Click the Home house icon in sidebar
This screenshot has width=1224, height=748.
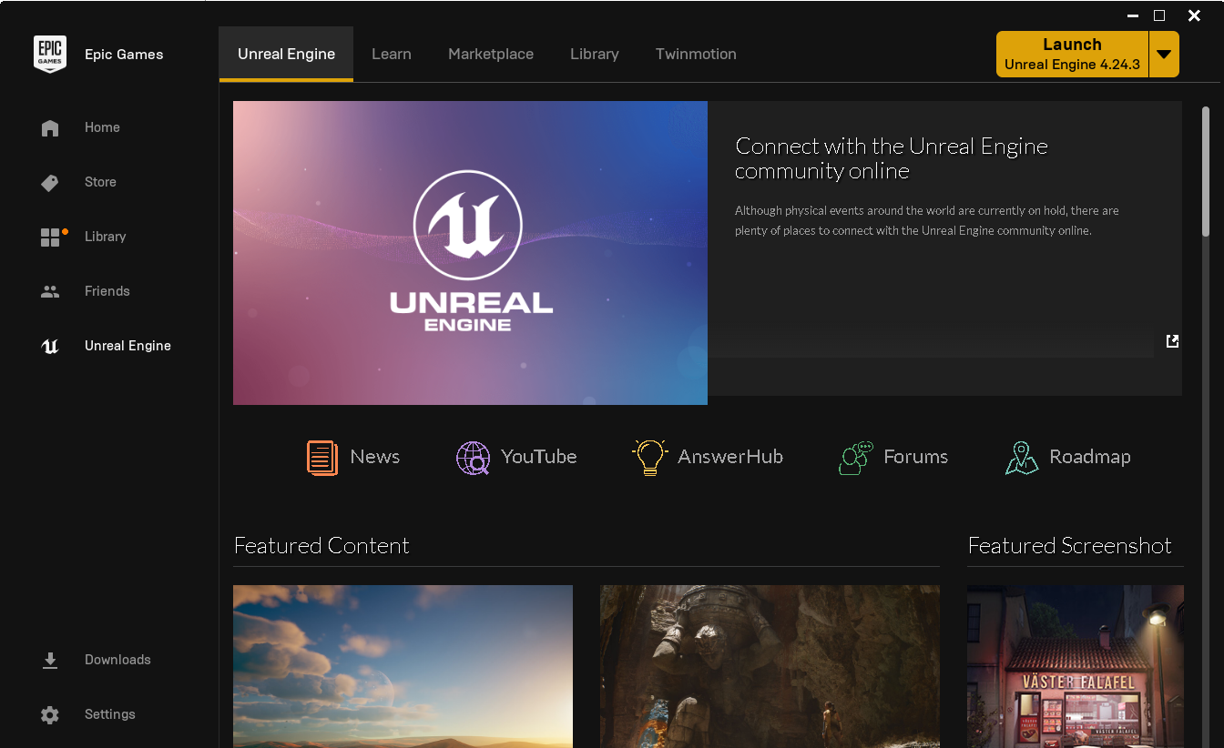[x=50, y=128]
